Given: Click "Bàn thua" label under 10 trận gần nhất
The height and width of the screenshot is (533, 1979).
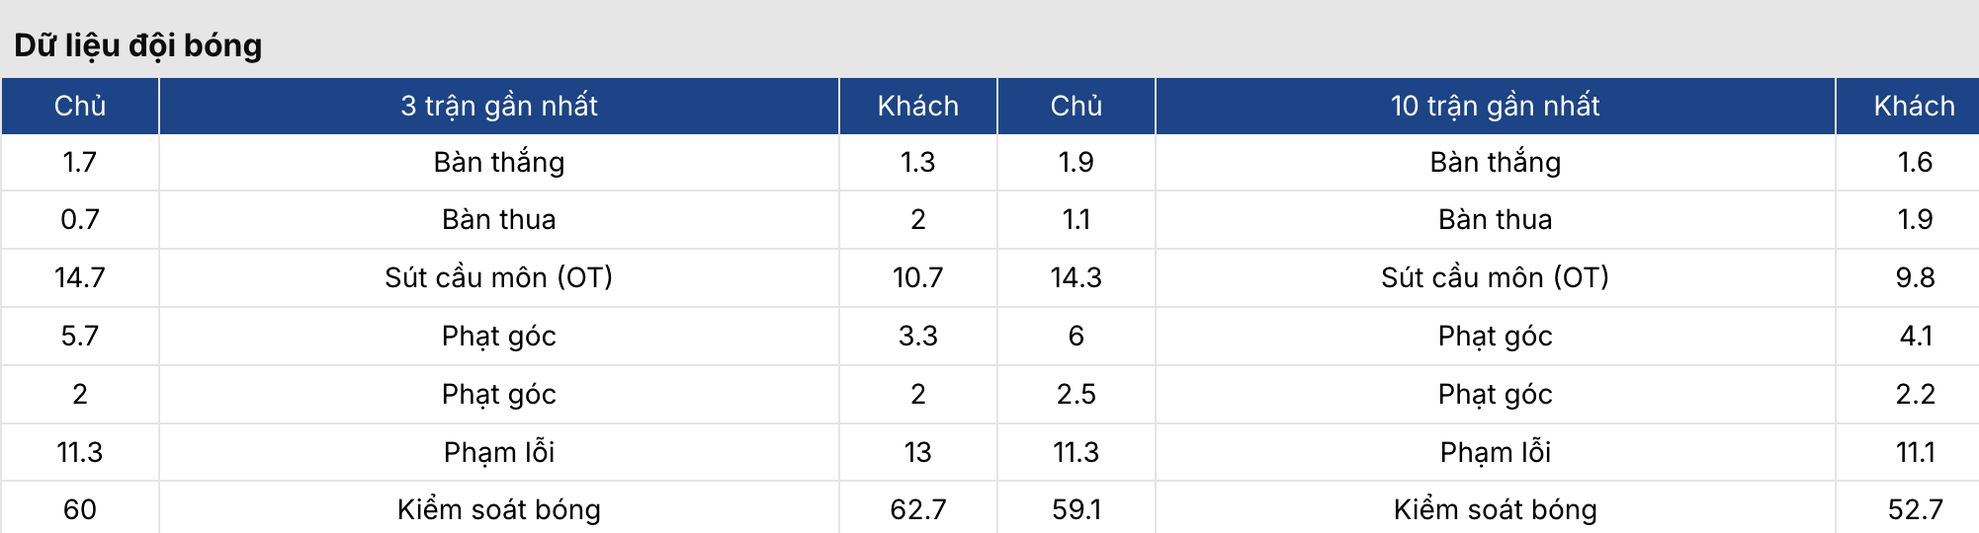Looking at the screenshot, I should [x=1495, y=219].
